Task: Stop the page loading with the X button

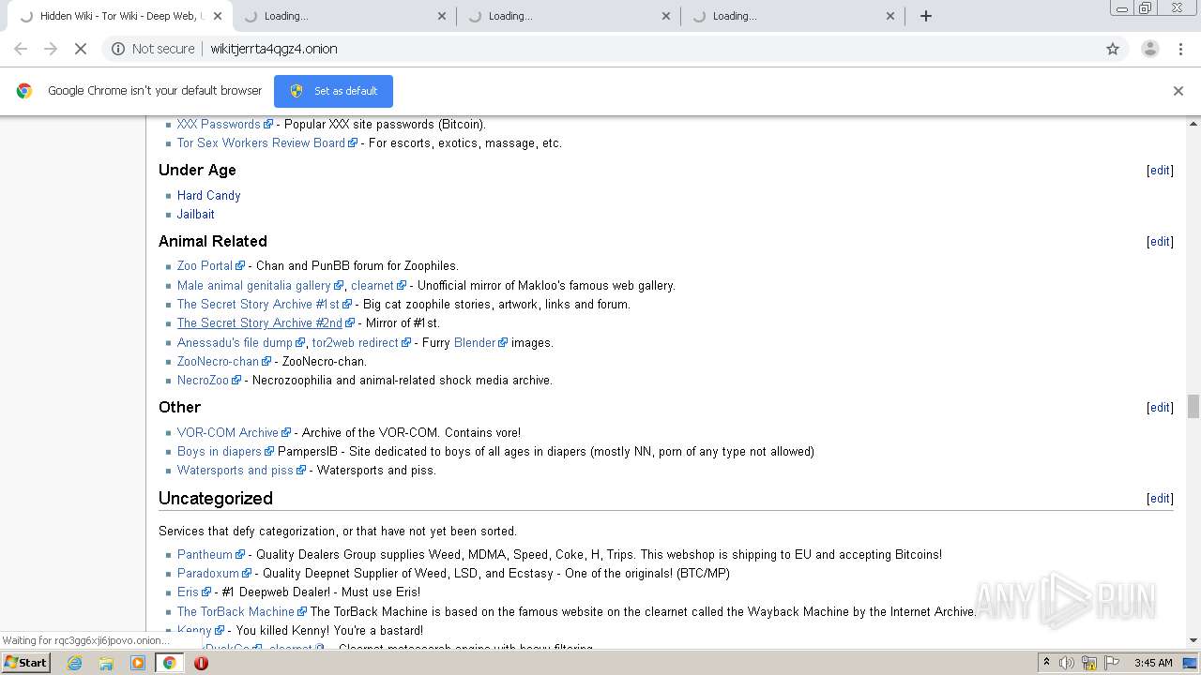Action: tap(81, 49)
